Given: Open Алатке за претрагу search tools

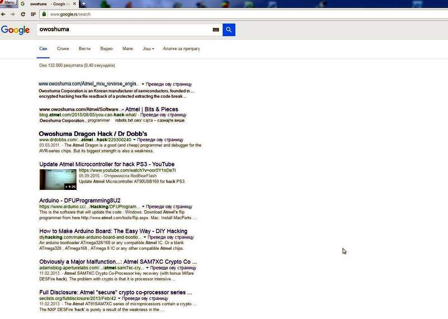Looking at the screenshot, I should 181,49.
